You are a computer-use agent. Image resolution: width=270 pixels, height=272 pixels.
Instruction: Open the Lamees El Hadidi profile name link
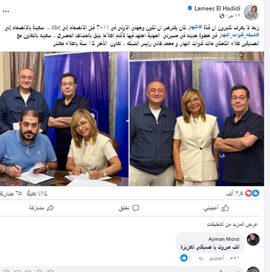(217, 8)
